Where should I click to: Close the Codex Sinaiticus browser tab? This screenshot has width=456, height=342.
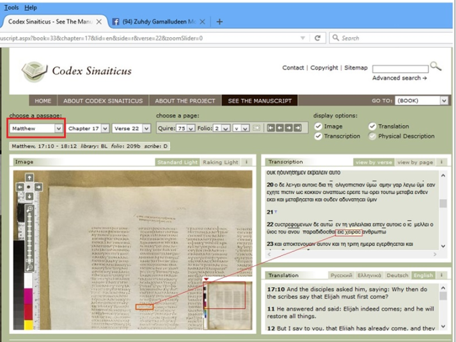[x=99, y=22]
